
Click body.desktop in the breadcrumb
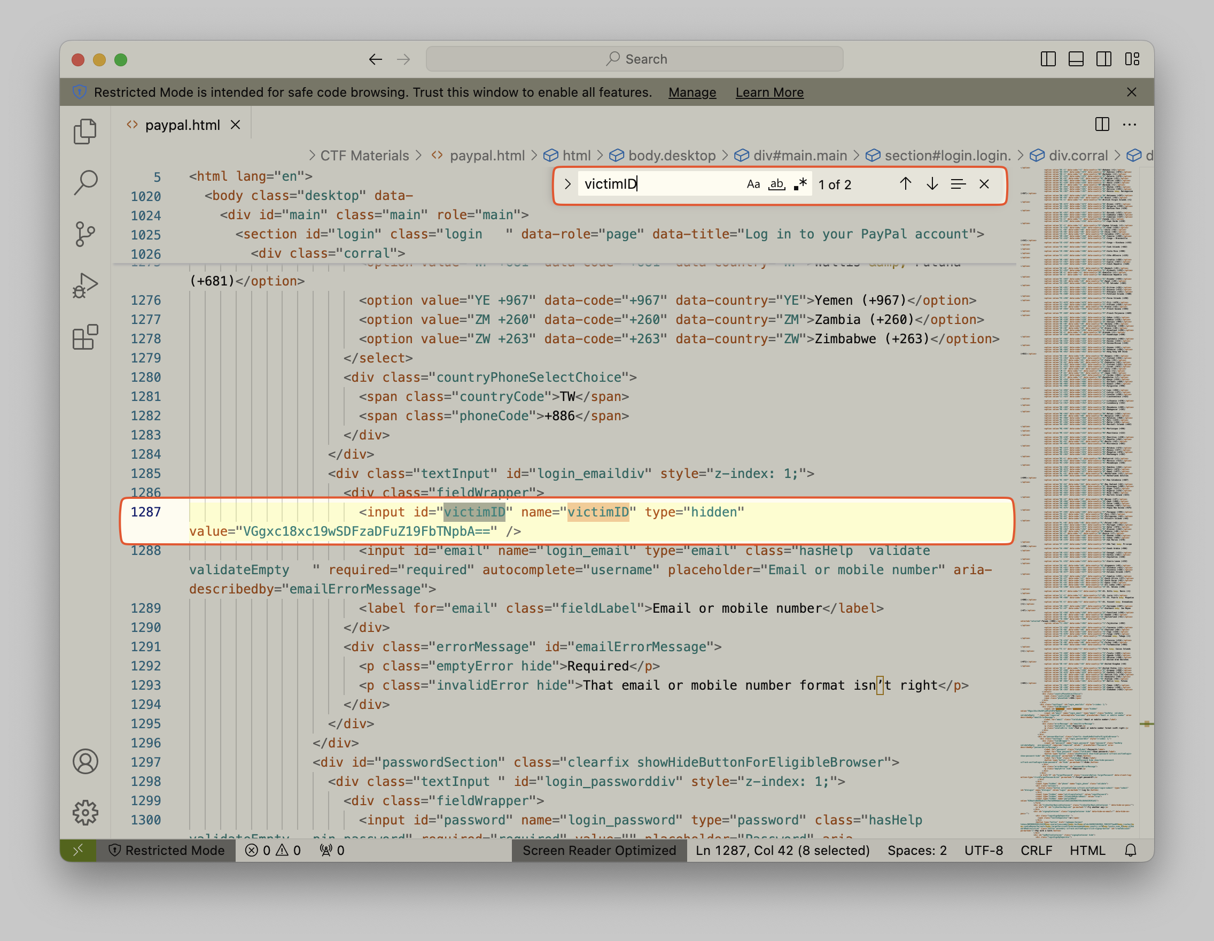672,156
